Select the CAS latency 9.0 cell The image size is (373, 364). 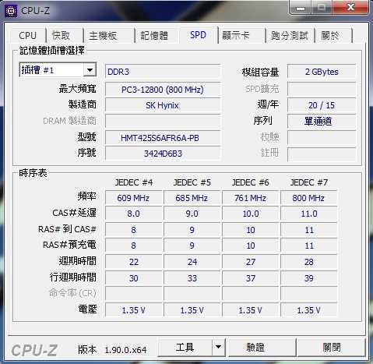192,214
